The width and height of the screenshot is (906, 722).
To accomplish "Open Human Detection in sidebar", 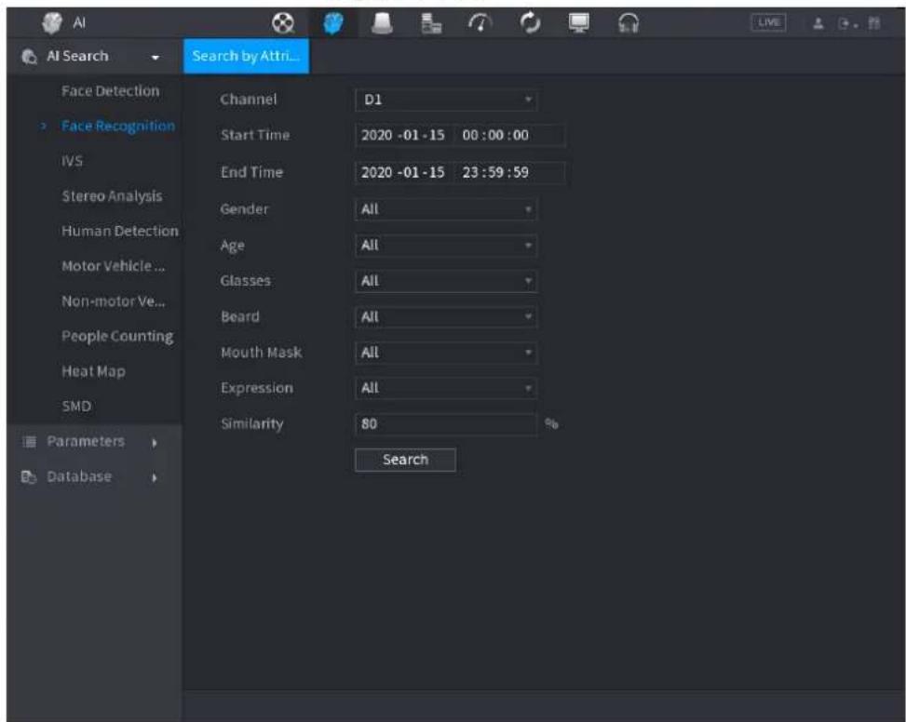I will coord(120,231).
